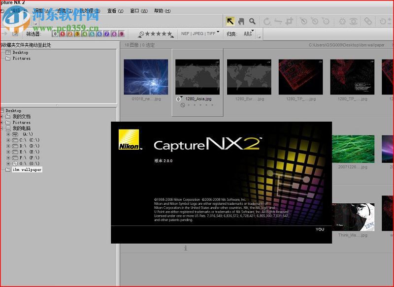Rate with five stars in the filter bar
The width and height of the screenshot is (394, 287).
click(x=170, y=34)
